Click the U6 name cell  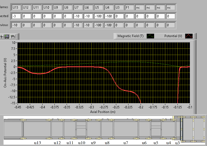click(x=88, y=8)
